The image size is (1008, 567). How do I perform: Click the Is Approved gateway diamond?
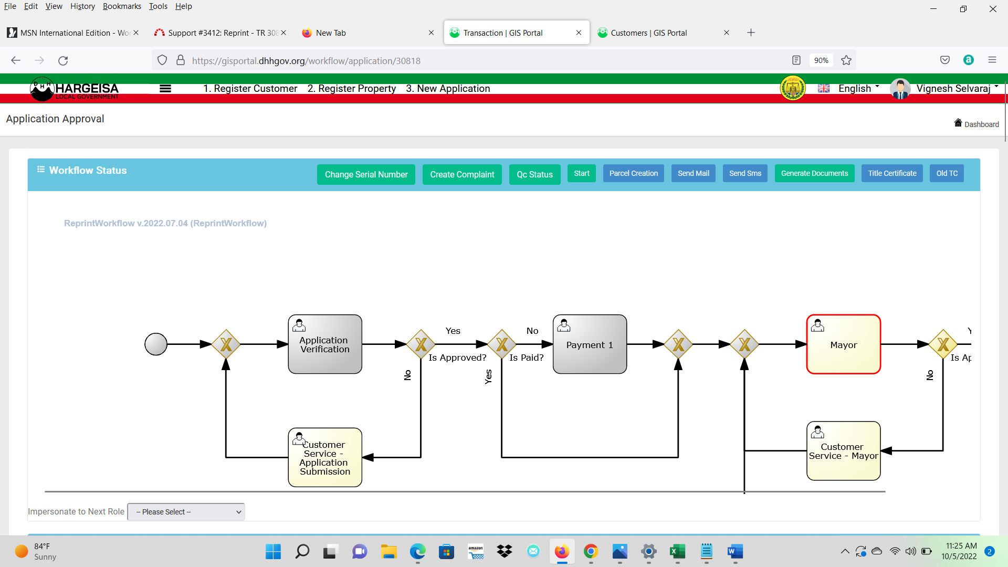[421, 344]
